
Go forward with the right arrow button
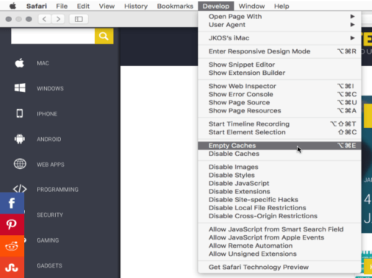pyautogui.click(x=58, y=19)
